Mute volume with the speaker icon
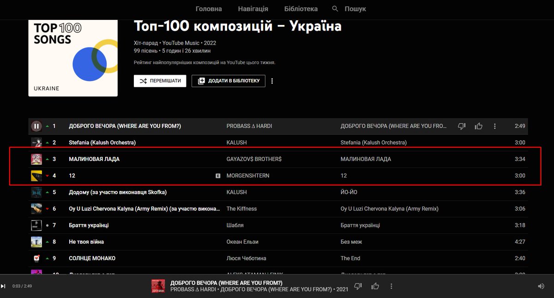This screenshot has width=554, height=298. click(541, 286)
